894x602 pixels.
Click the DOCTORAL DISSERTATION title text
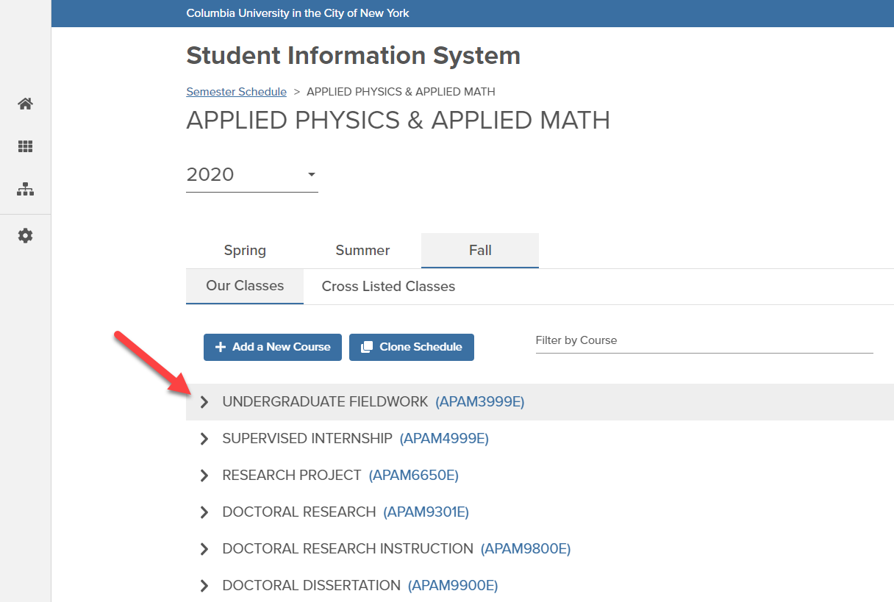click(312, 586)
